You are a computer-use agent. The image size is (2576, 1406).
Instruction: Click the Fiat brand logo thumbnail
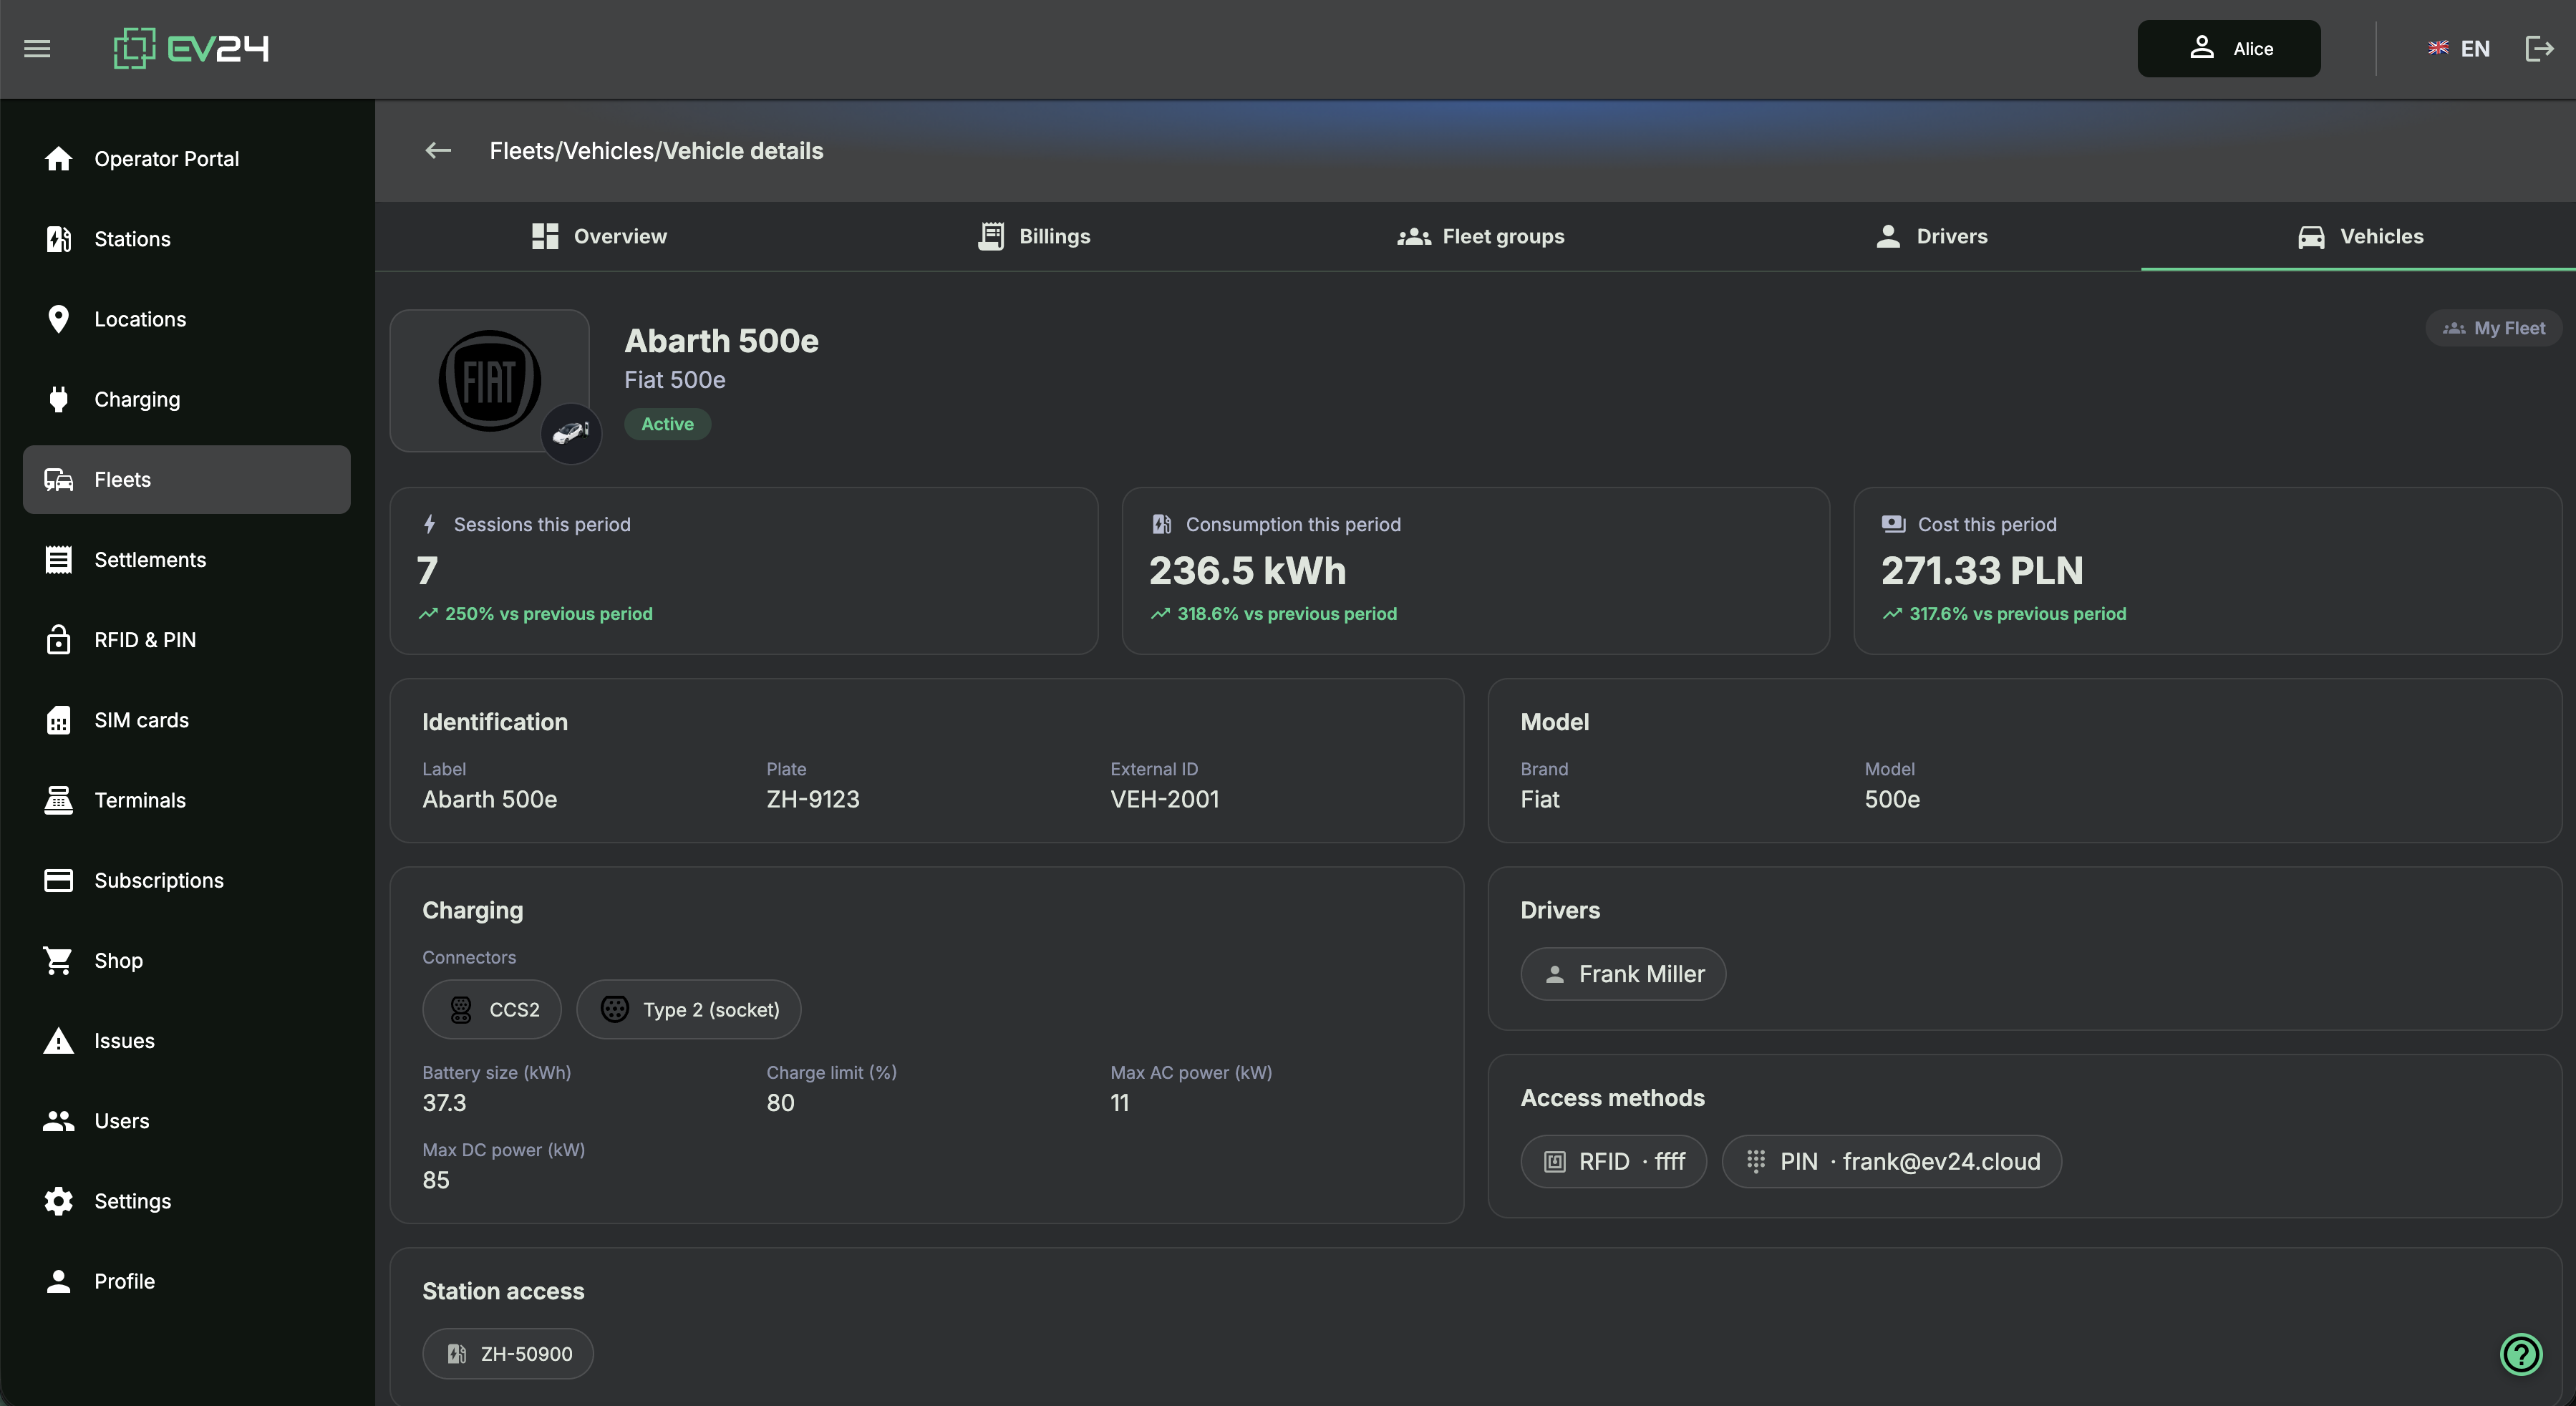click(x=489, y=381)
